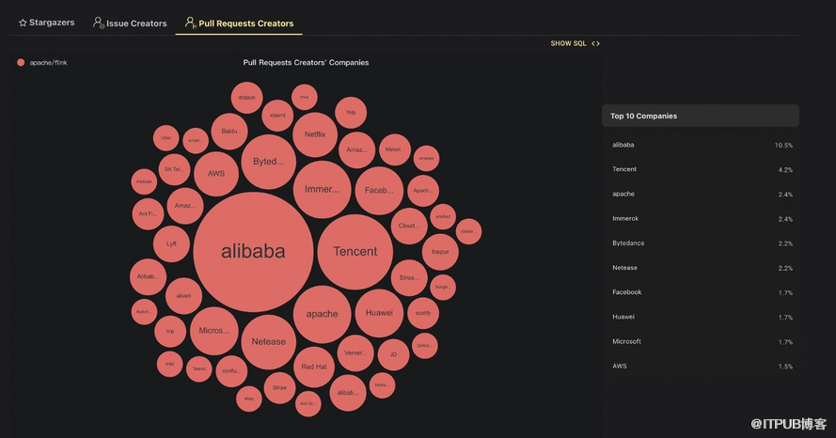Select the SK Tel... bubble
836x438 pixels.
pos(174,169)
